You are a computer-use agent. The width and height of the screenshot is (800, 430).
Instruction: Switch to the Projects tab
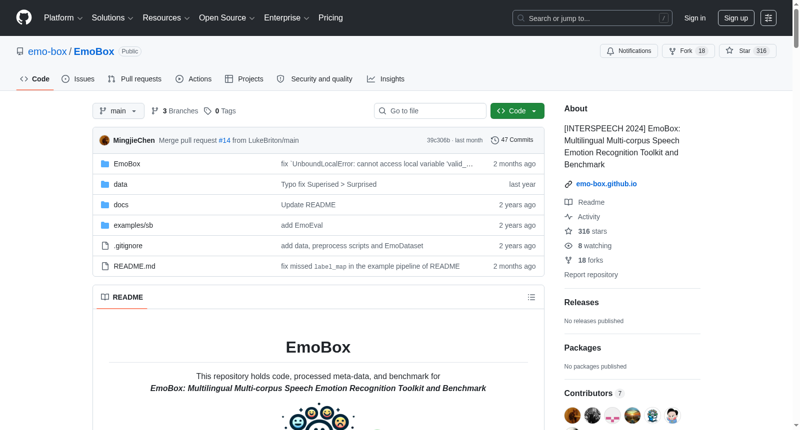click(x=244, y=79)
